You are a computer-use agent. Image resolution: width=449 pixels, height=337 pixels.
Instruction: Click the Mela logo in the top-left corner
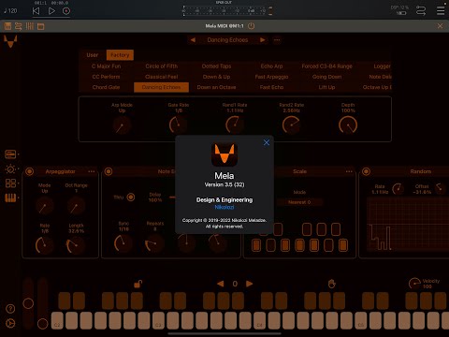10,41
